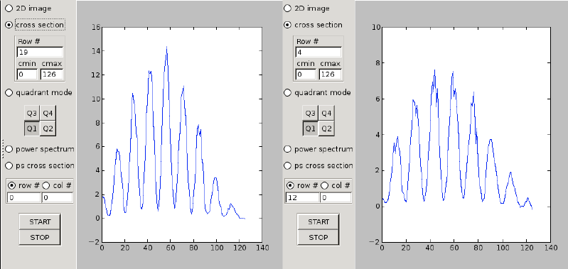Click row number field under row # in left panel

click(x=24, y=198)
